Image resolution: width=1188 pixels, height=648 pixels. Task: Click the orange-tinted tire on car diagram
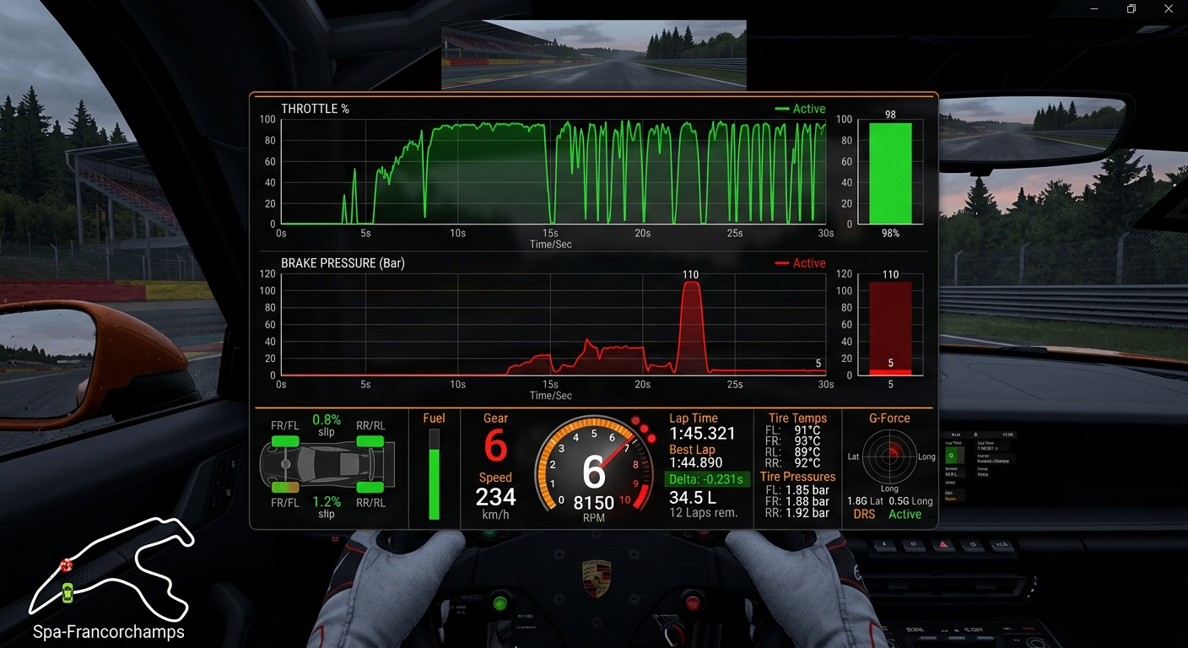pyautogui.click(x=285, y=487)
